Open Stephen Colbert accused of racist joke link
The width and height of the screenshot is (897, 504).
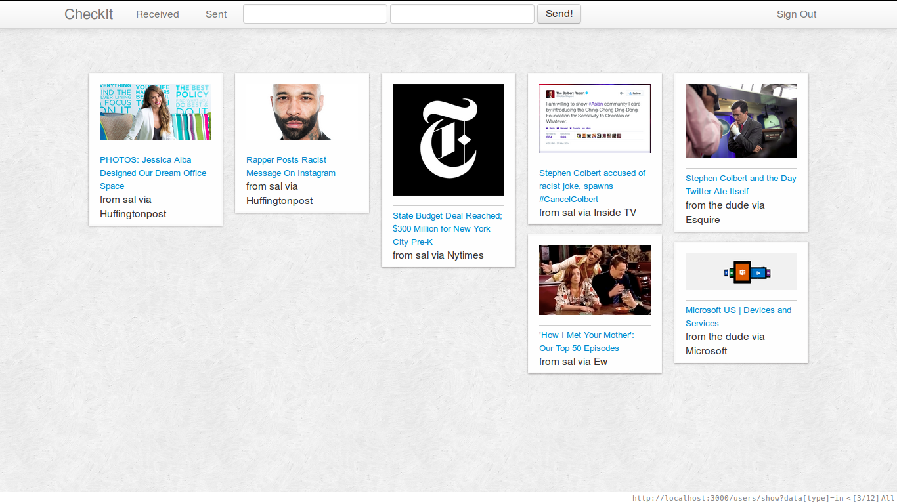[592, 186]
